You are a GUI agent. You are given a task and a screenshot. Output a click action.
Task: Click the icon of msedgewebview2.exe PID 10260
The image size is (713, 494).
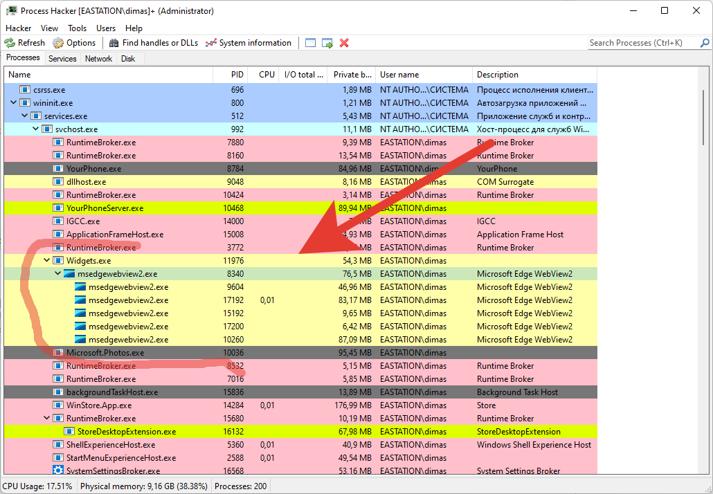coord(80,340)
